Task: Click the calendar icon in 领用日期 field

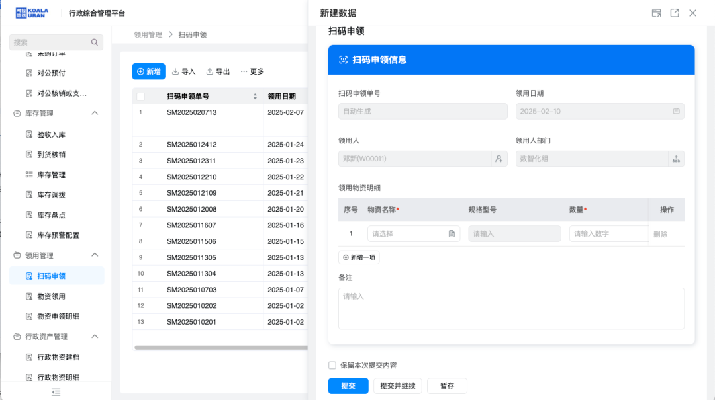Action: point(676,111)
